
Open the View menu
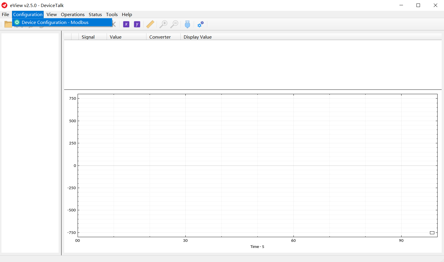point(52,14)
